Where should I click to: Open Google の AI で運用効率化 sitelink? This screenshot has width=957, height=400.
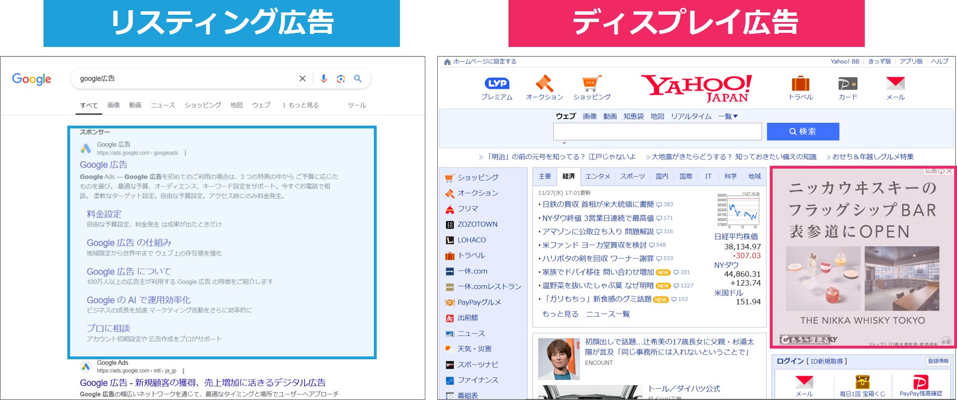tap(139, 300)
